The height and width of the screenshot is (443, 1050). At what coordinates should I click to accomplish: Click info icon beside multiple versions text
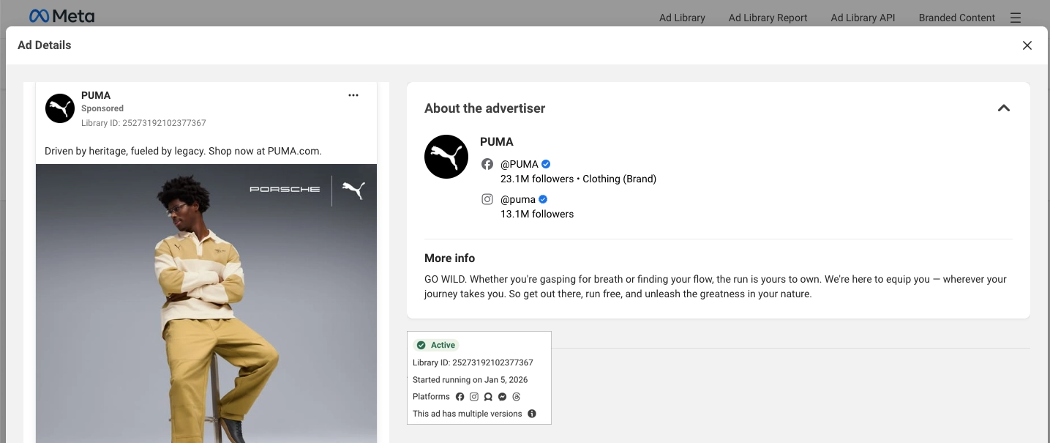[532, 414]
